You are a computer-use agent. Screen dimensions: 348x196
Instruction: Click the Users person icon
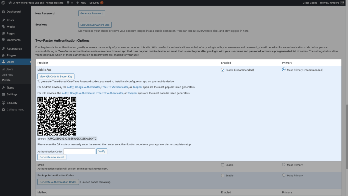point(3,62)
